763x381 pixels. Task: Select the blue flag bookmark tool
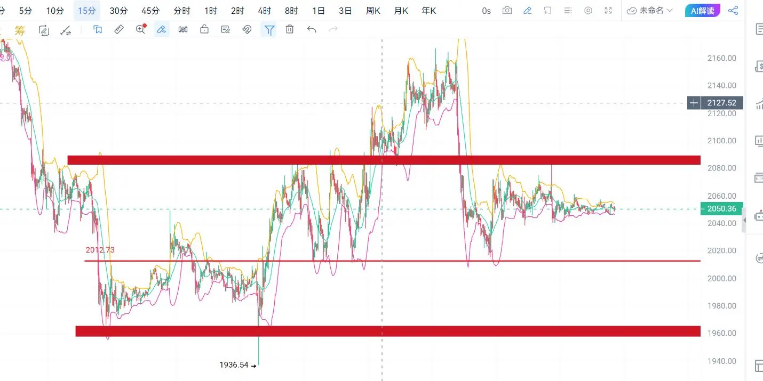coord(98,30)
